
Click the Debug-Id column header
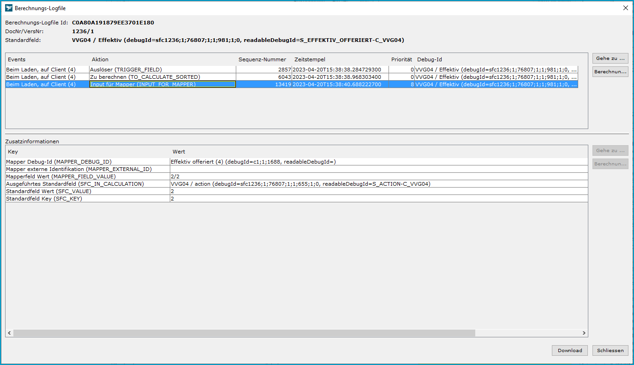tap(429, 59)
